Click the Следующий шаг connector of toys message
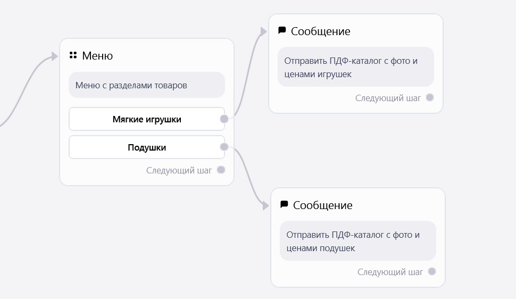Image resolution: width=516 pixels, height=299 pixels. tap(430, 97)
